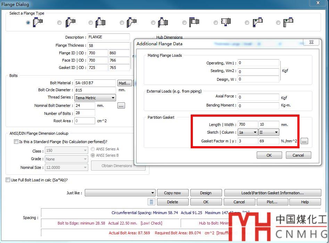Open the disabled Class dropdown

67,150
